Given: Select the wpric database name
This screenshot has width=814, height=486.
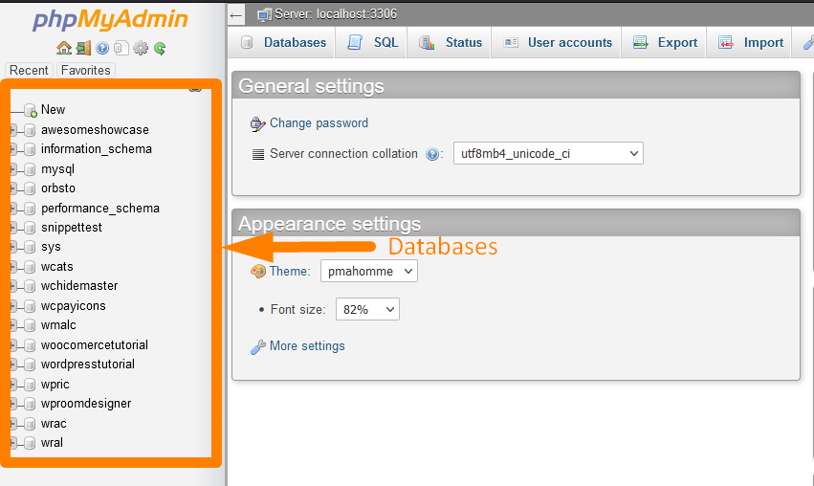Looking at the screenshot, I should (x=55, y=385).
